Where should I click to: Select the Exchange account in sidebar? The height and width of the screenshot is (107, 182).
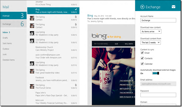13,24
